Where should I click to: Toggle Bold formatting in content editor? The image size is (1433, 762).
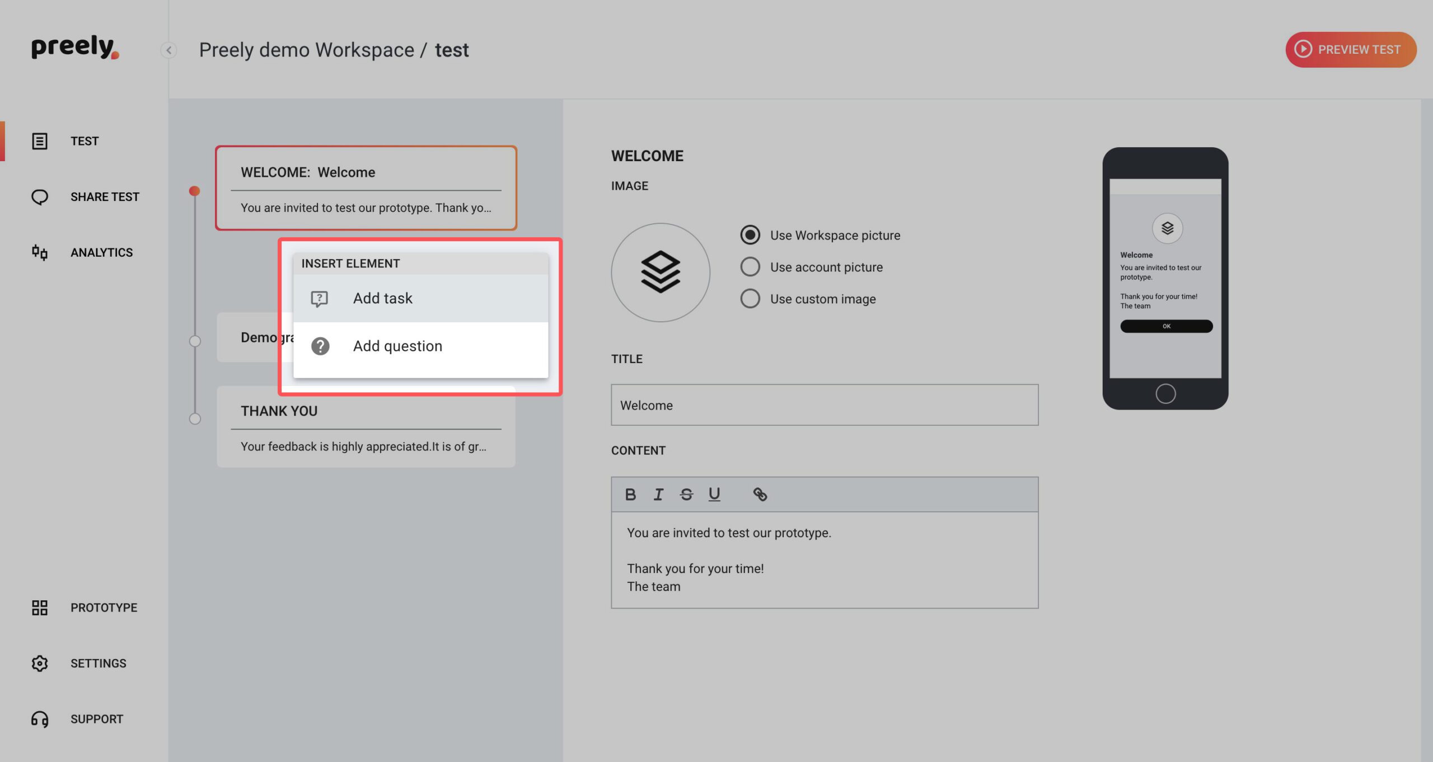pyautogui.click(x=630, y=494)
